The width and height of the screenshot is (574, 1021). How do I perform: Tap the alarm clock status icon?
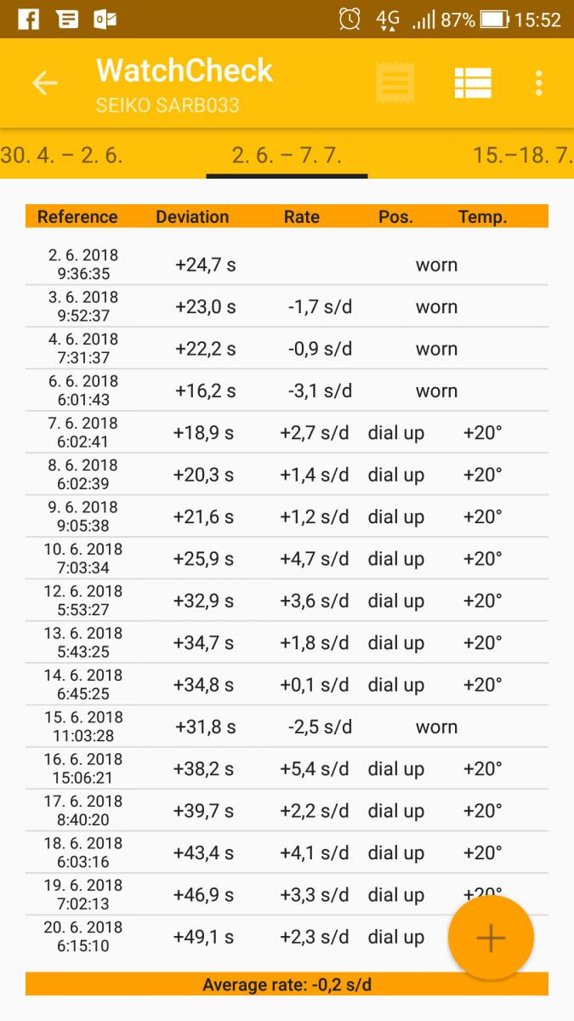click(349, 20)
